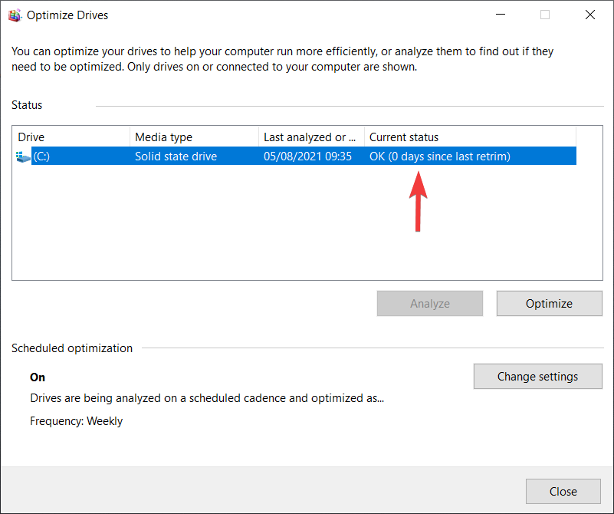
Task: Open Change settings for scheduled optimization
Action: coord(537,376)
